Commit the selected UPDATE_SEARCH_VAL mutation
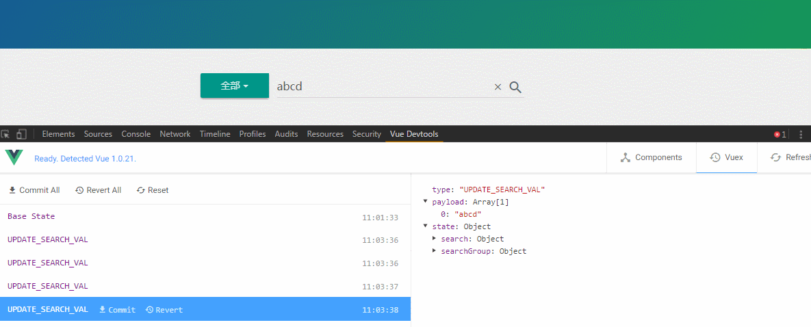Image resolution: width=811 pixels, height=327 pixels. click(118, 309)
